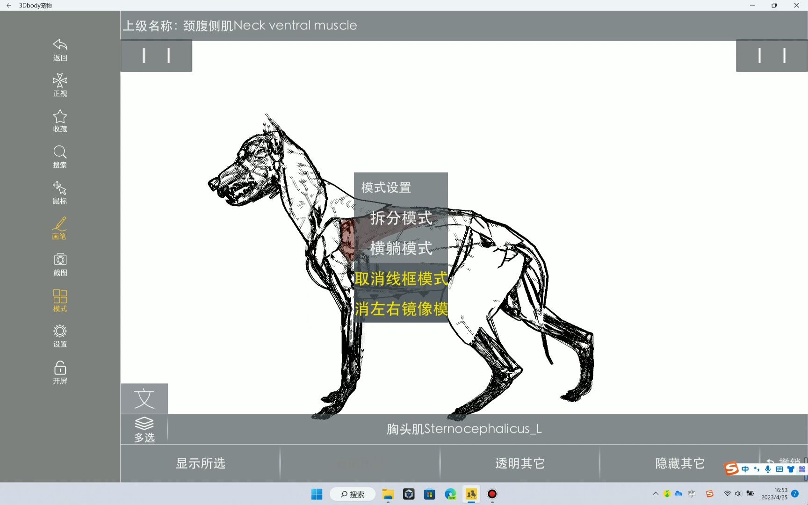The width and height of the screenshot is (808, 505).
Task: Open the Sogou soft keyboard icon
Action: [x=779, y=469]
